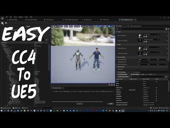Open Head source chain dropdown
The image size is (170, 128).
coord(145,86)
